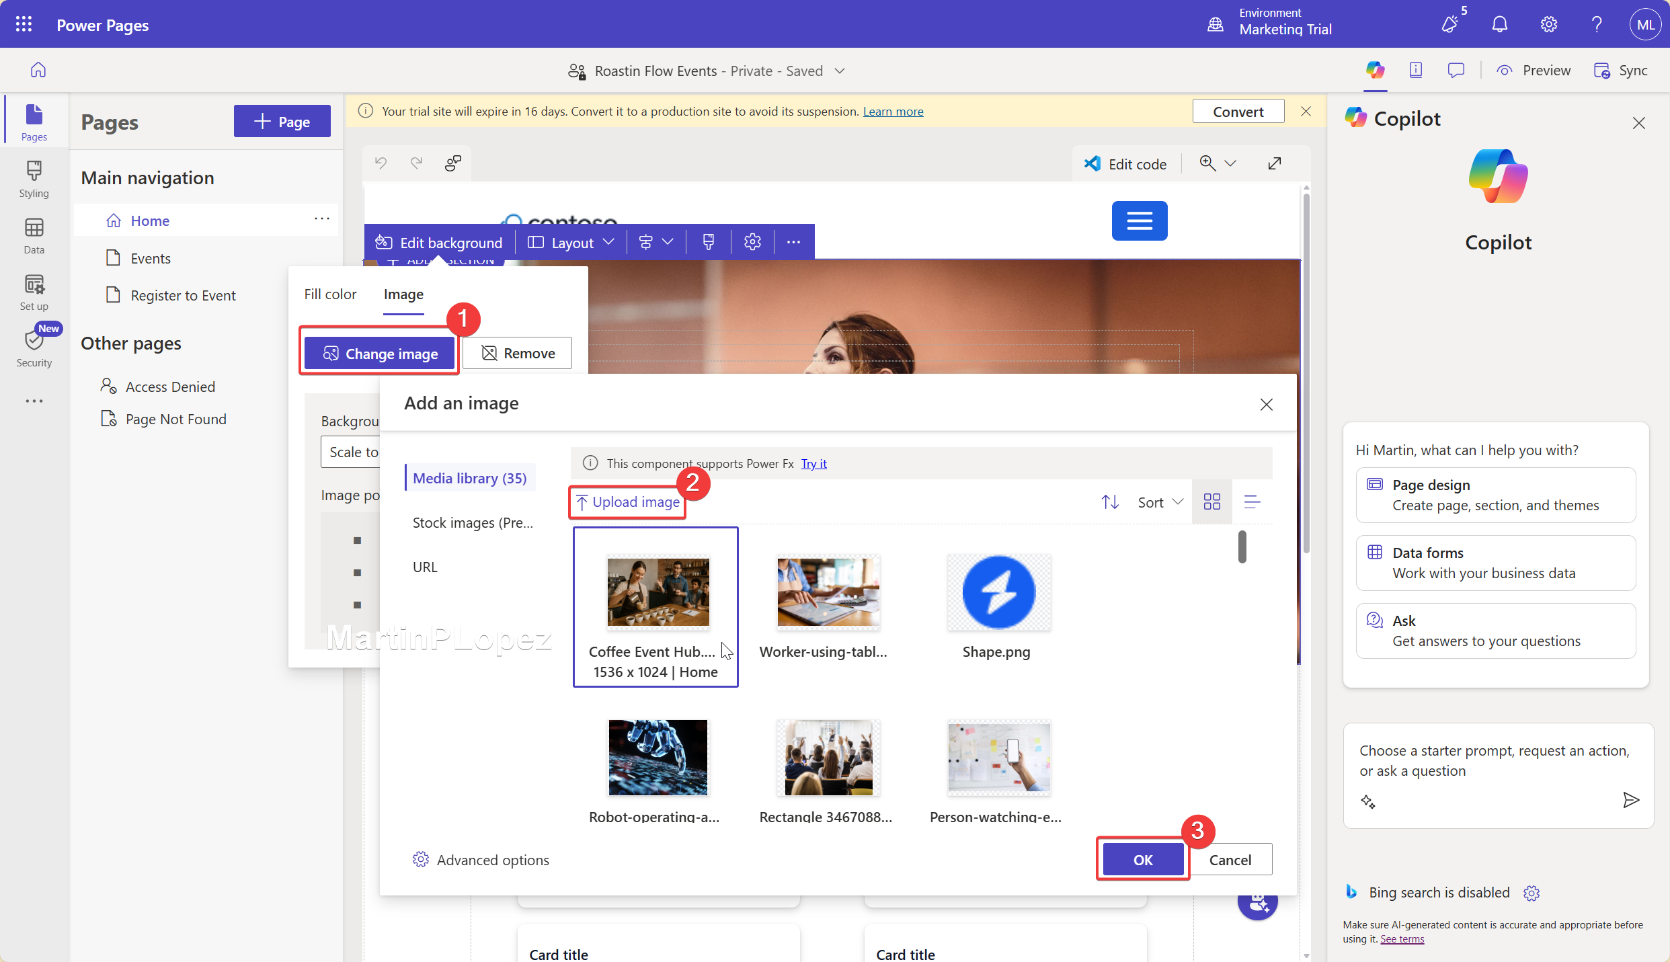Open the Try it Power Fx link

813,464
